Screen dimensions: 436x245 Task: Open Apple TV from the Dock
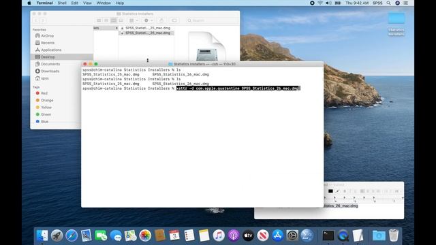[248, 235]
